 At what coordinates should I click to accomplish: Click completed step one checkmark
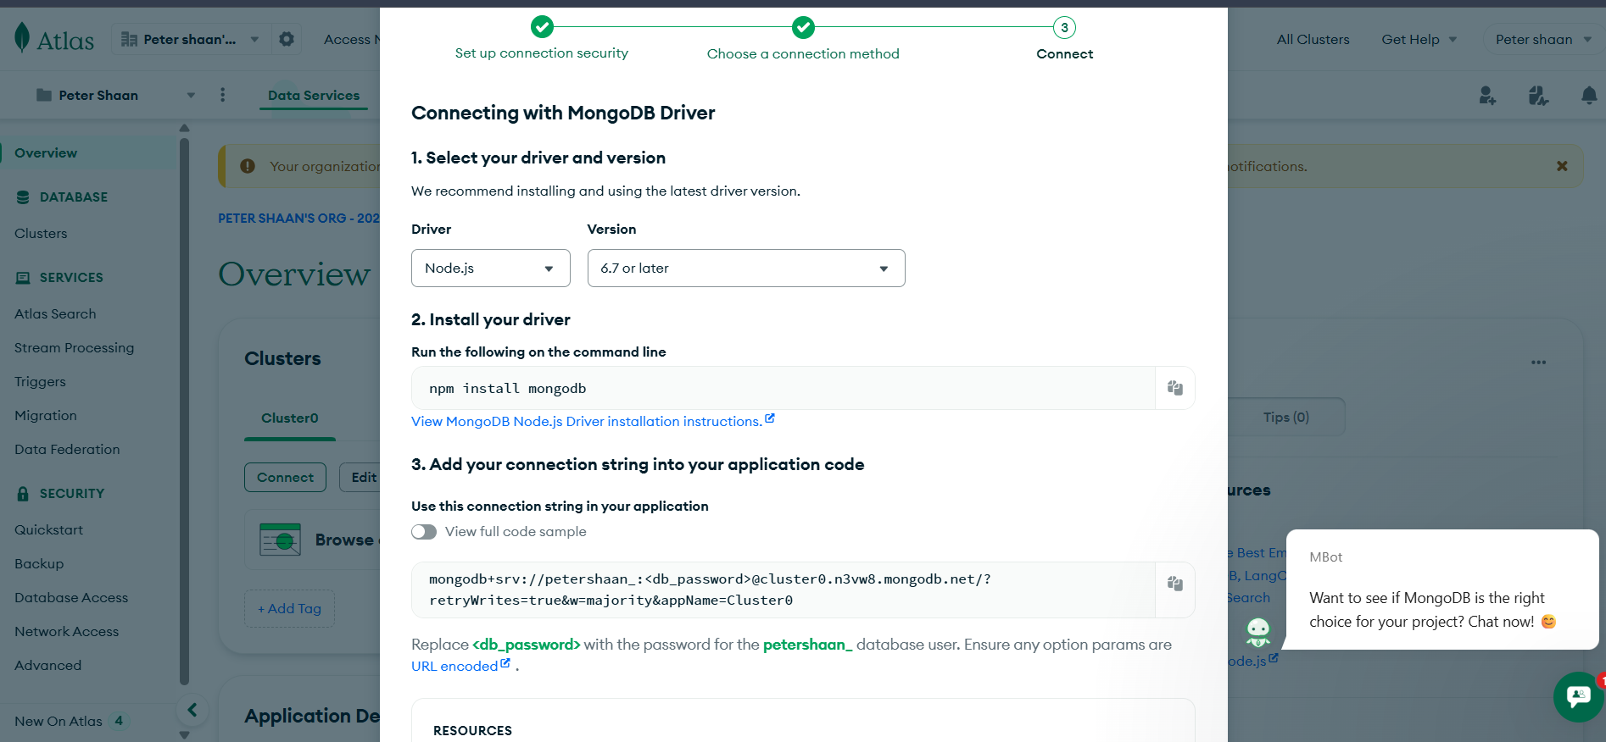542,27
